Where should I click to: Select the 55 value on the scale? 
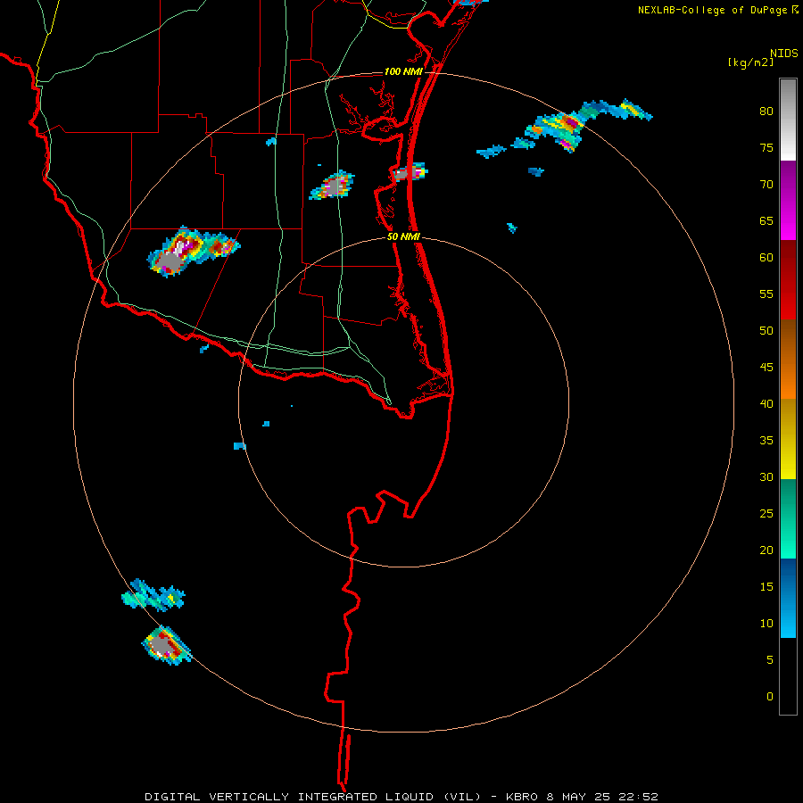[x=766, y=294]
